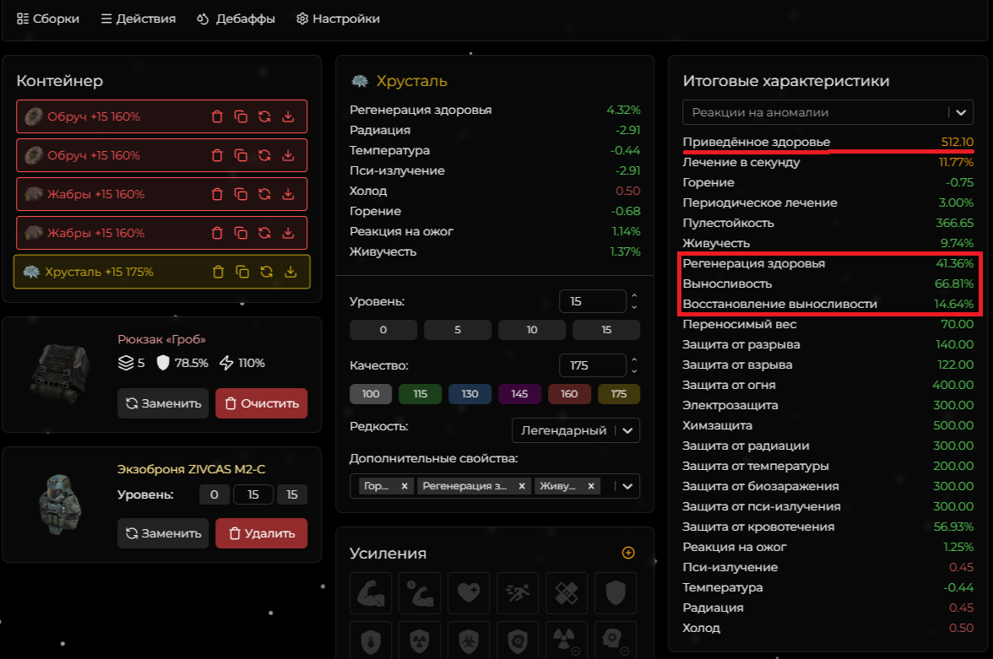Viewport: 993px width, 659px height.
Task: Click Удалить button for the armor
Action: 261,533
